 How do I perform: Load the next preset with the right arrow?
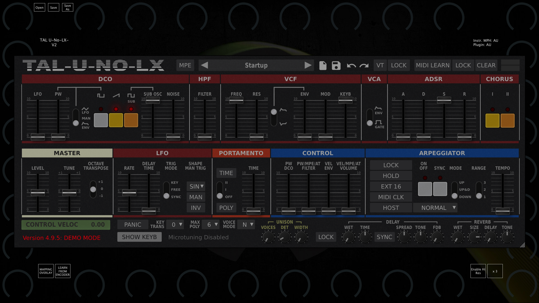pyautogui.click(x=308, y=65)
